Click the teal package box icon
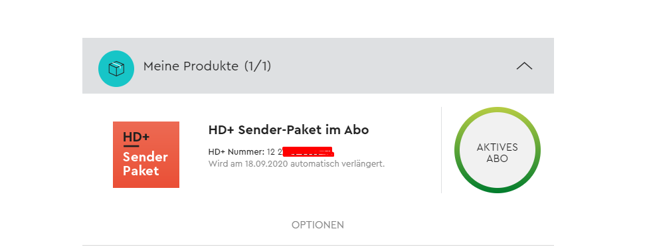Image resolution: width=647 pixels, height=249 pixels. click(116, 68)
